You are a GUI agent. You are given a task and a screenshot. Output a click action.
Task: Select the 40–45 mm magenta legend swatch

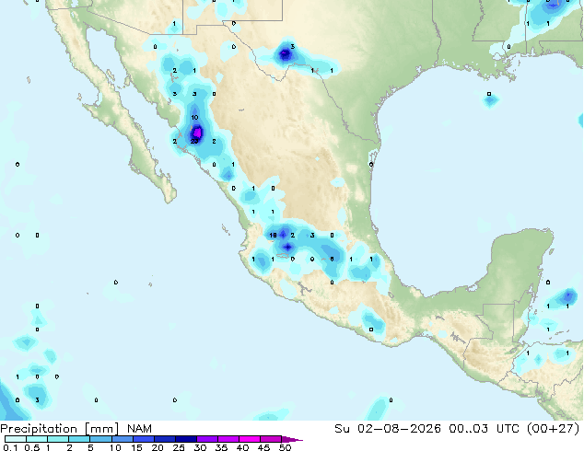pyautogui.click(x=250, y=439)
